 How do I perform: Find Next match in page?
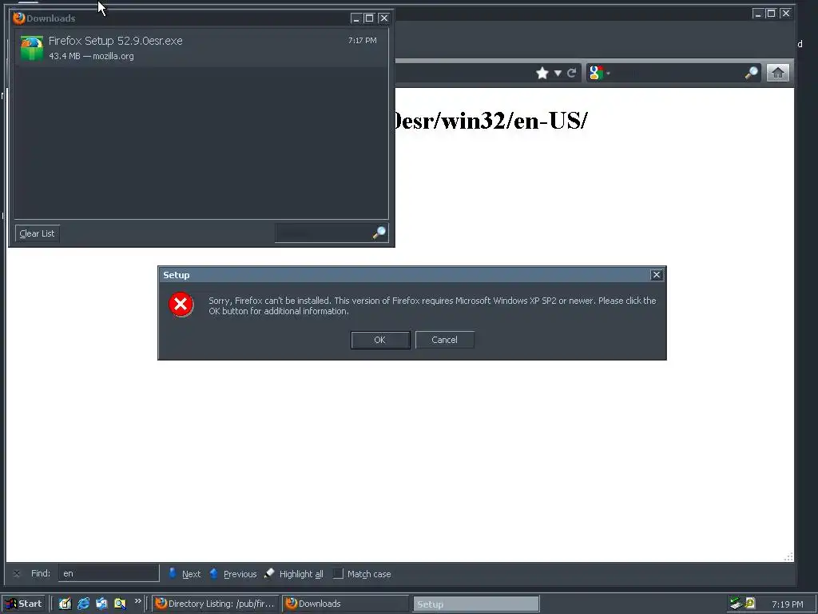(185, 573)
